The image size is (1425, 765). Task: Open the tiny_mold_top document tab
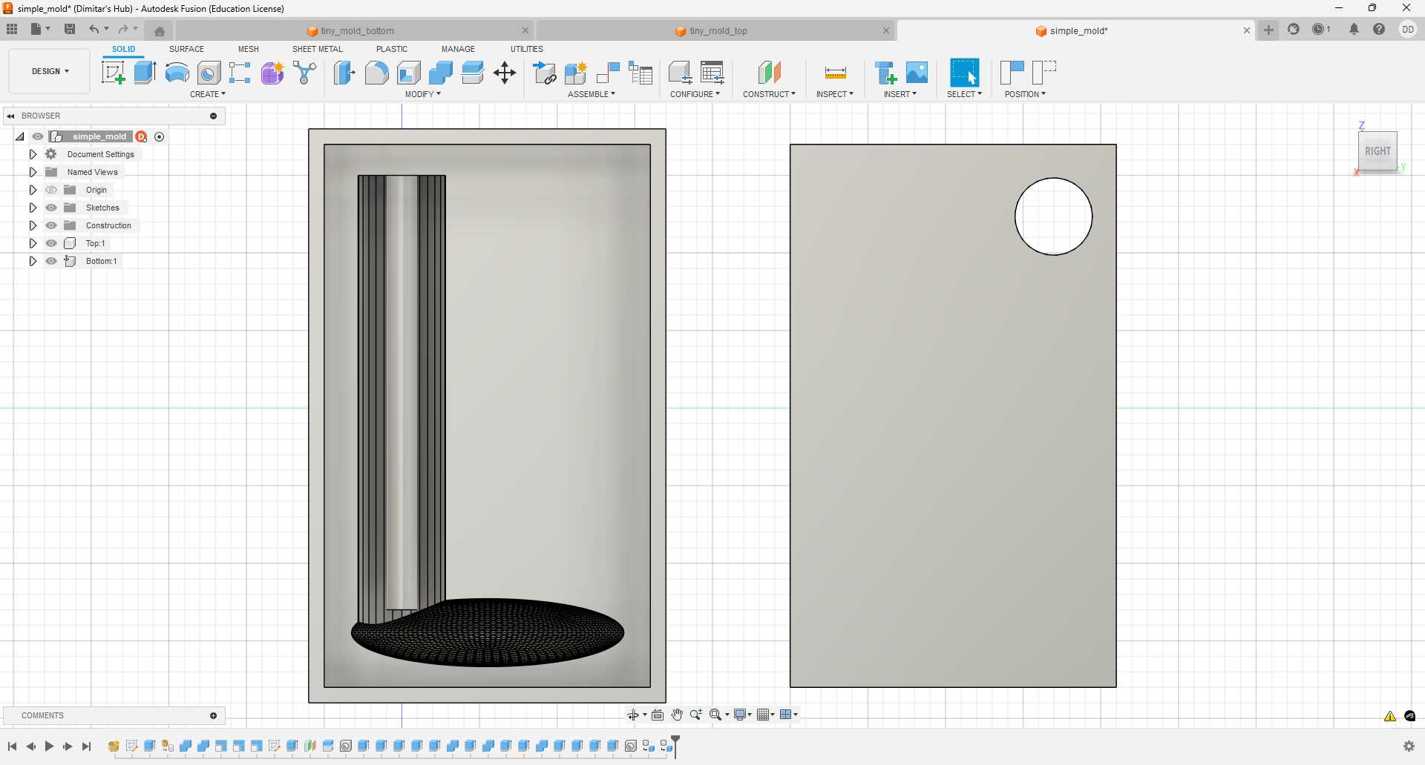(x=718, y=30)
